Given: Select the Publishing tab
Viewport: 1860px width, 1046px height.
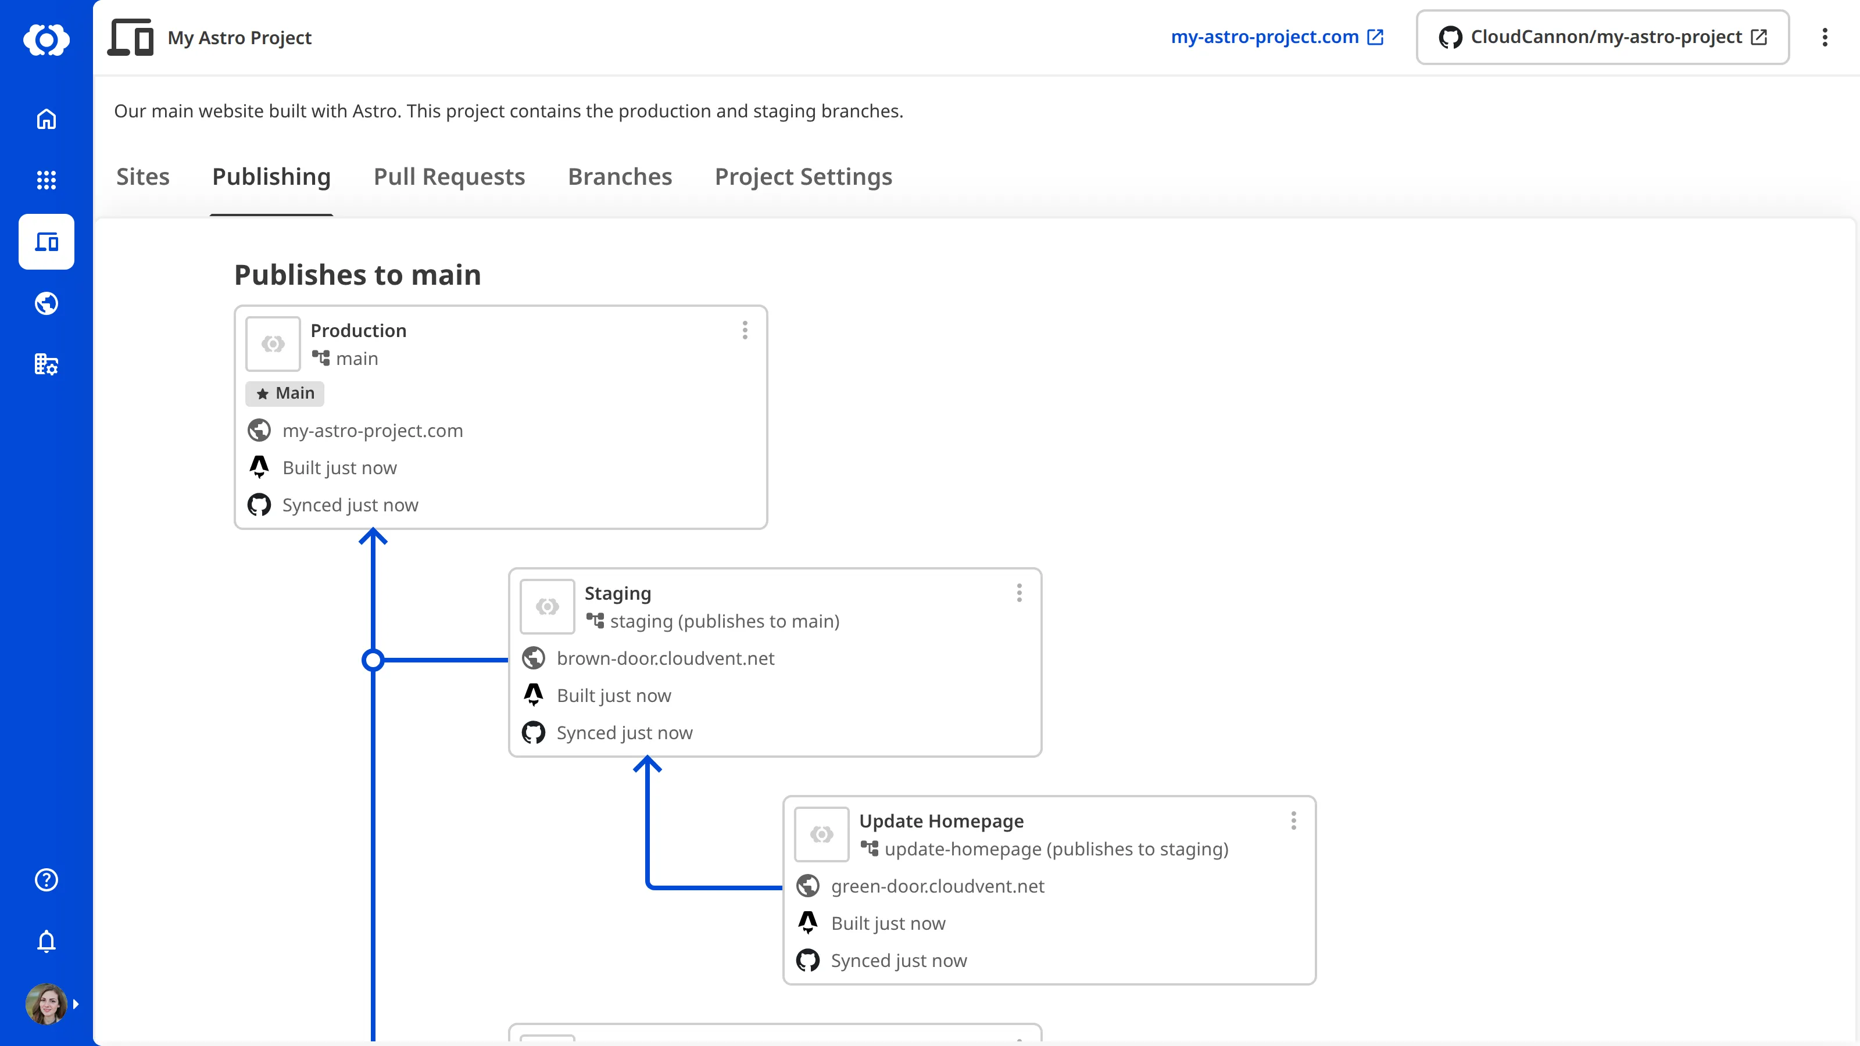Looking at the screenshot, I should tap(271, 177).
